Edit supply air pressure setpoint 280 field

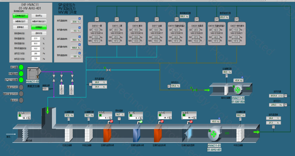(x=36, y=54)
